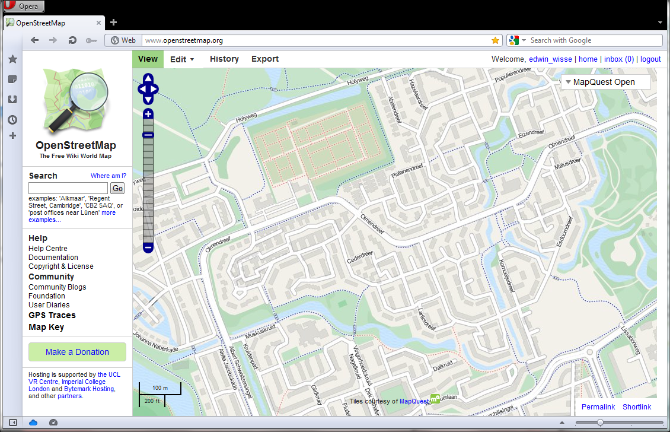The image size is (670, 432).
Task: Open the Bookmarks panel in the sidebar
Action: [x=13, y=59]
